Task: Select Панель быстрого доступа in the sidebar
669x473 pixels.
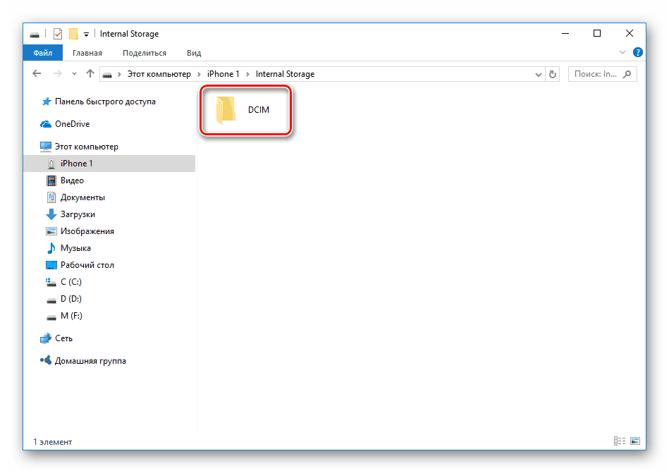Action: coord(105,102)
